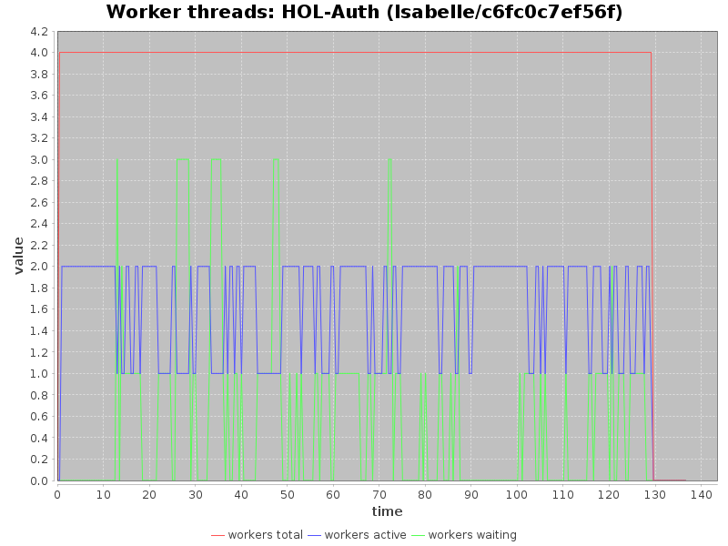Select the "workers total" legend label
Image resolution: width=728 pixels, height=546 pixels.
265,535
